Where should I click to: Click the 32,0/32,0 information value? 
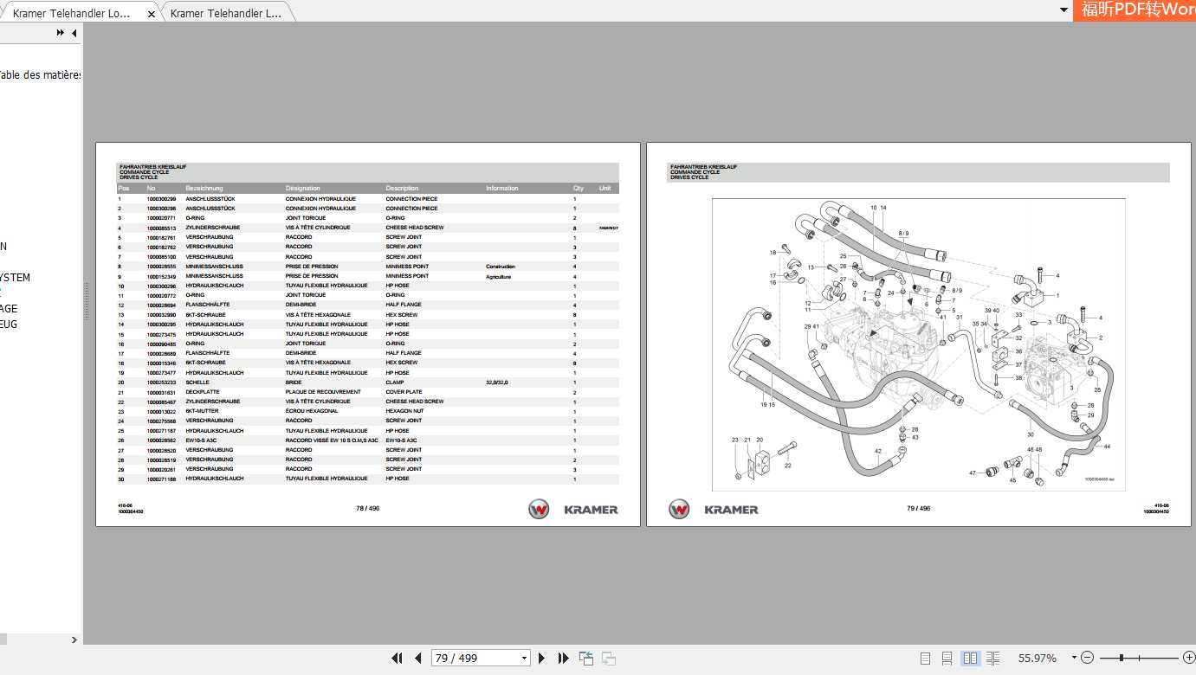[x=497, y=382]
